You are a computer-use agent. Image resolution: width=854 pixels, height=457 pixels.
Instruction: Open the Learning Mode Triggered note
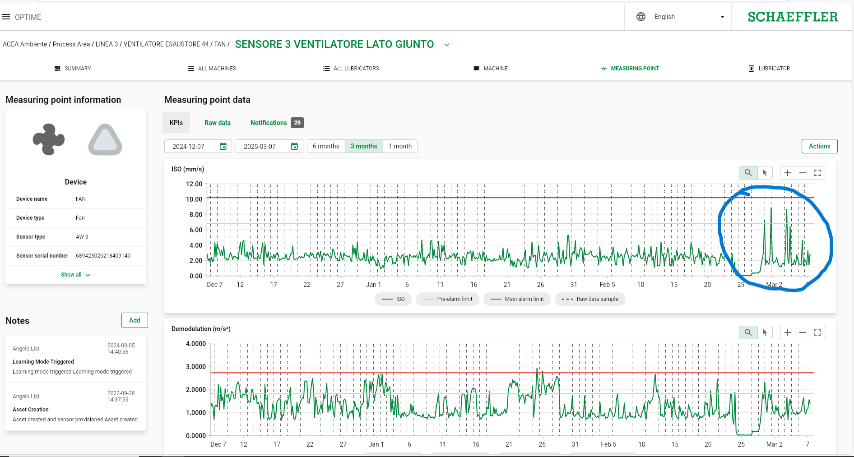76,359
